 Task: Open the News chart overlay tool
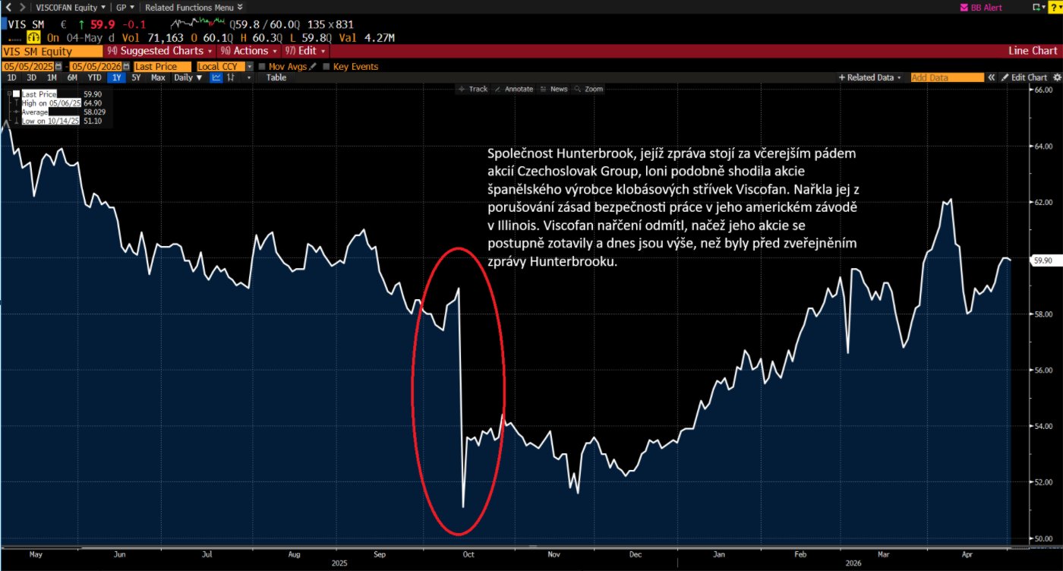[x=554, y=89]
